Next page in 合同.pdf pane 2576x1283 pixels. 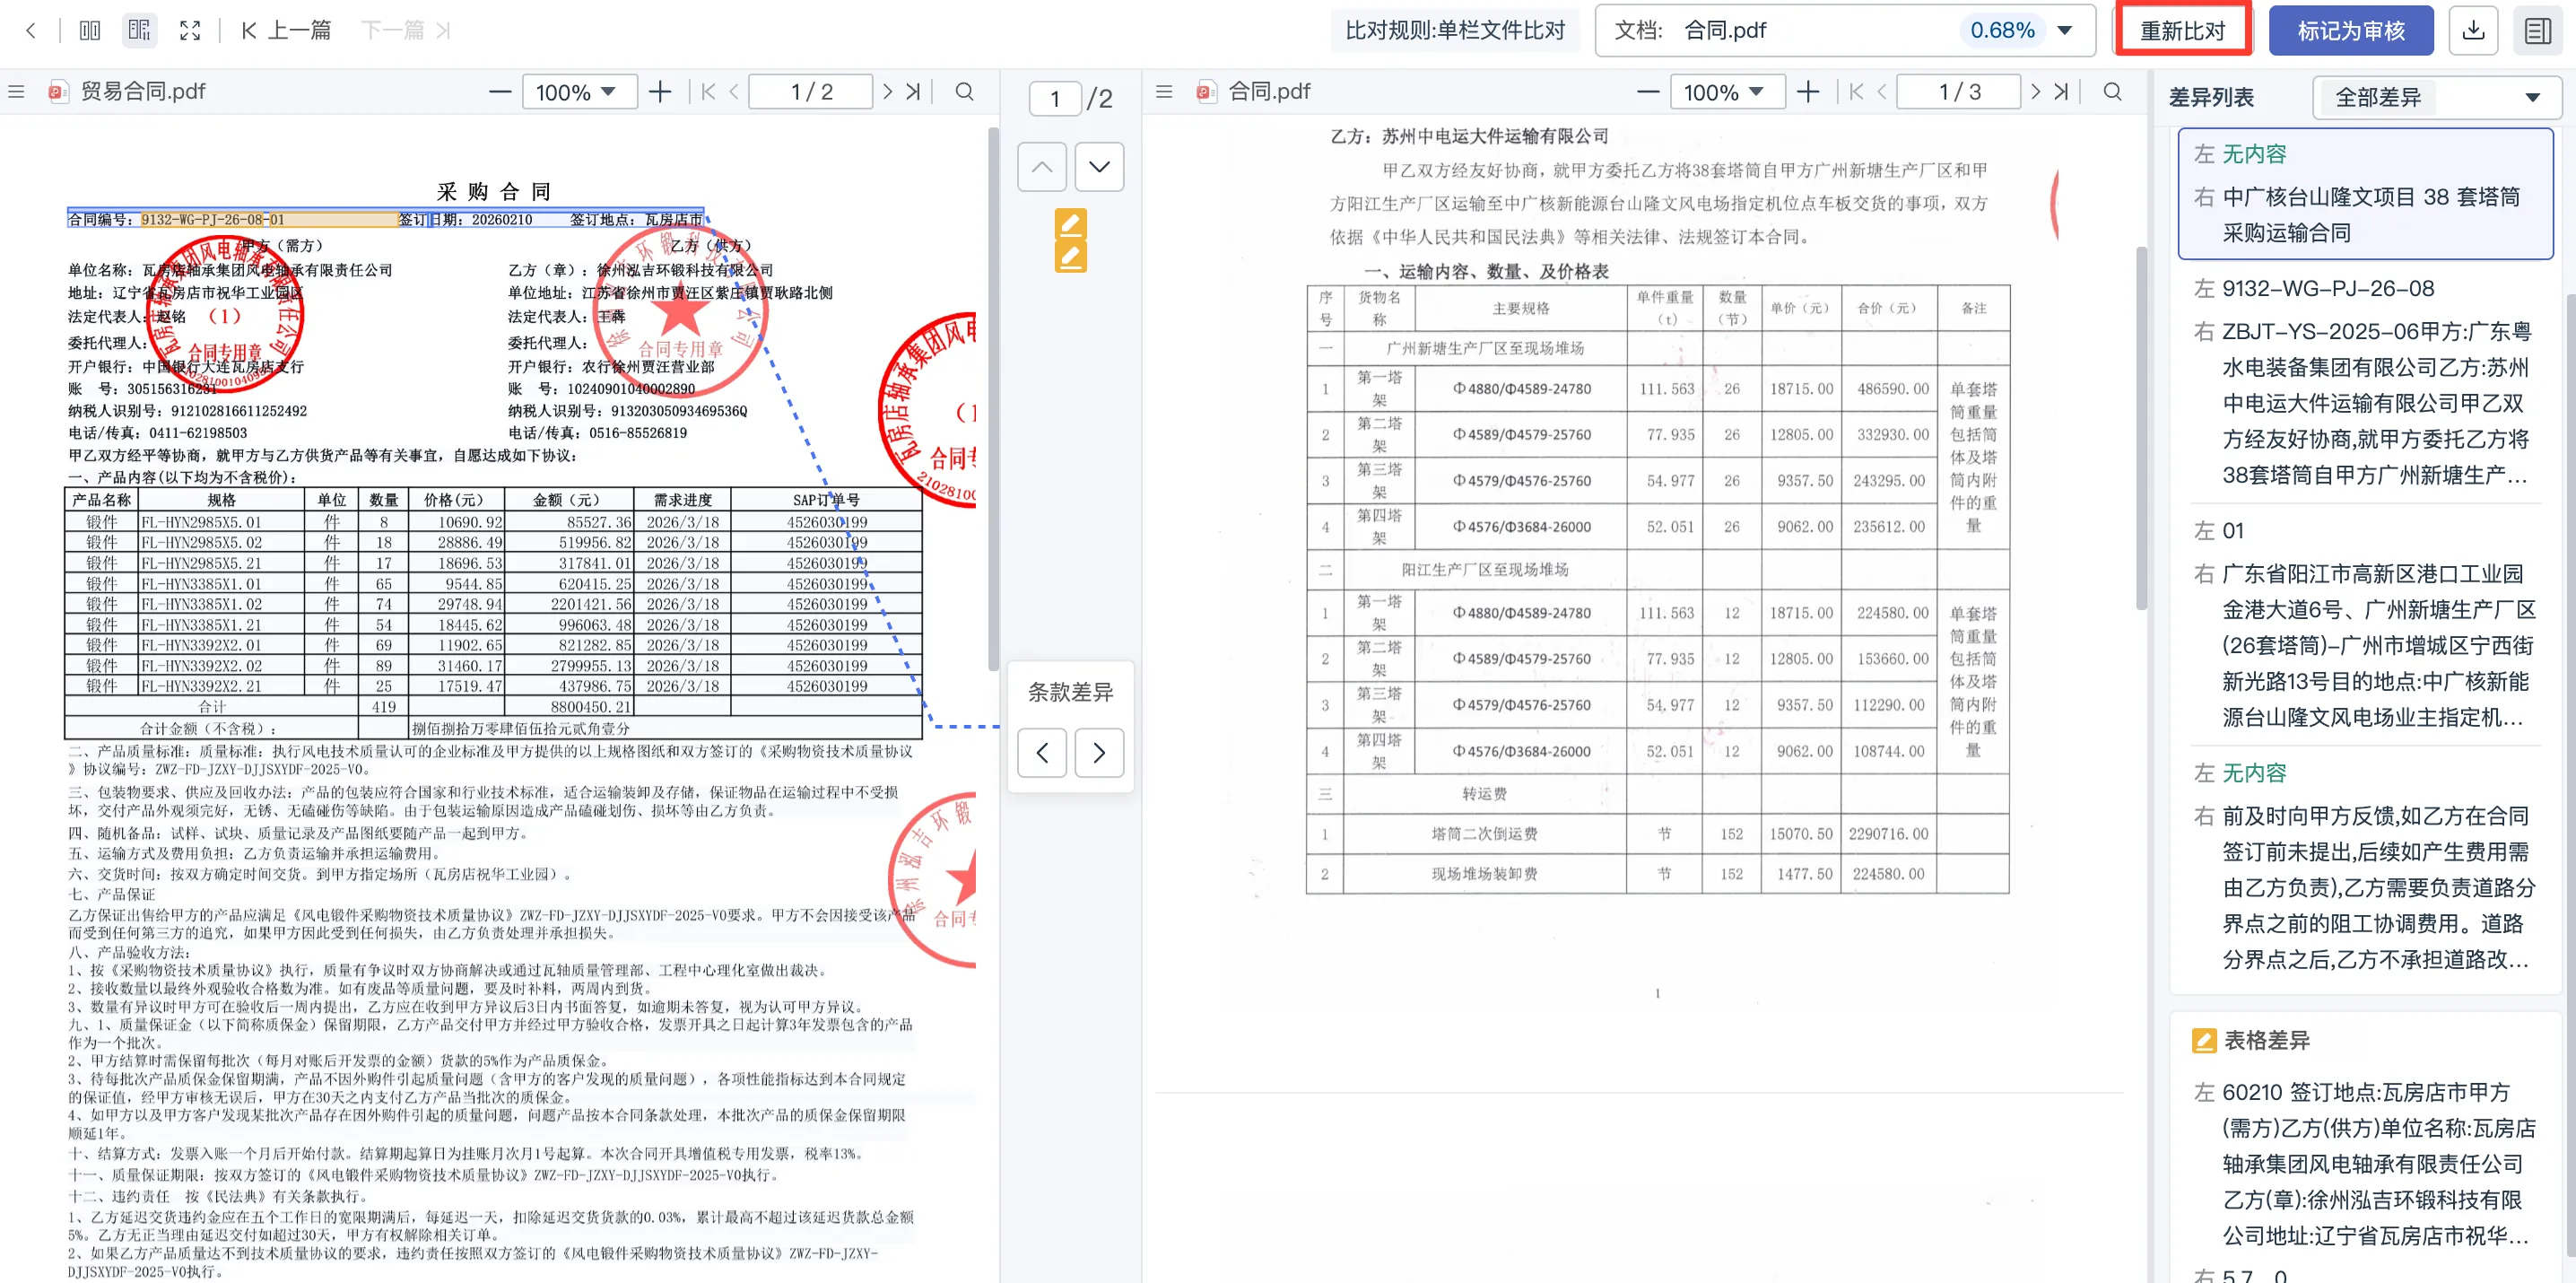pyautogui.click(x=2035, y=92)
